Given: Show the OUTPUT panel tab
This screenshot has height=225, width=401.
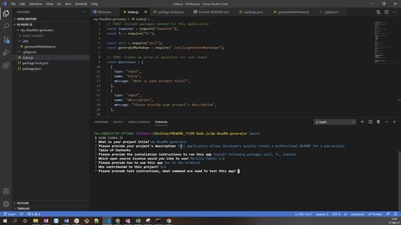Looking at the screenshot, I should [118, 122].
